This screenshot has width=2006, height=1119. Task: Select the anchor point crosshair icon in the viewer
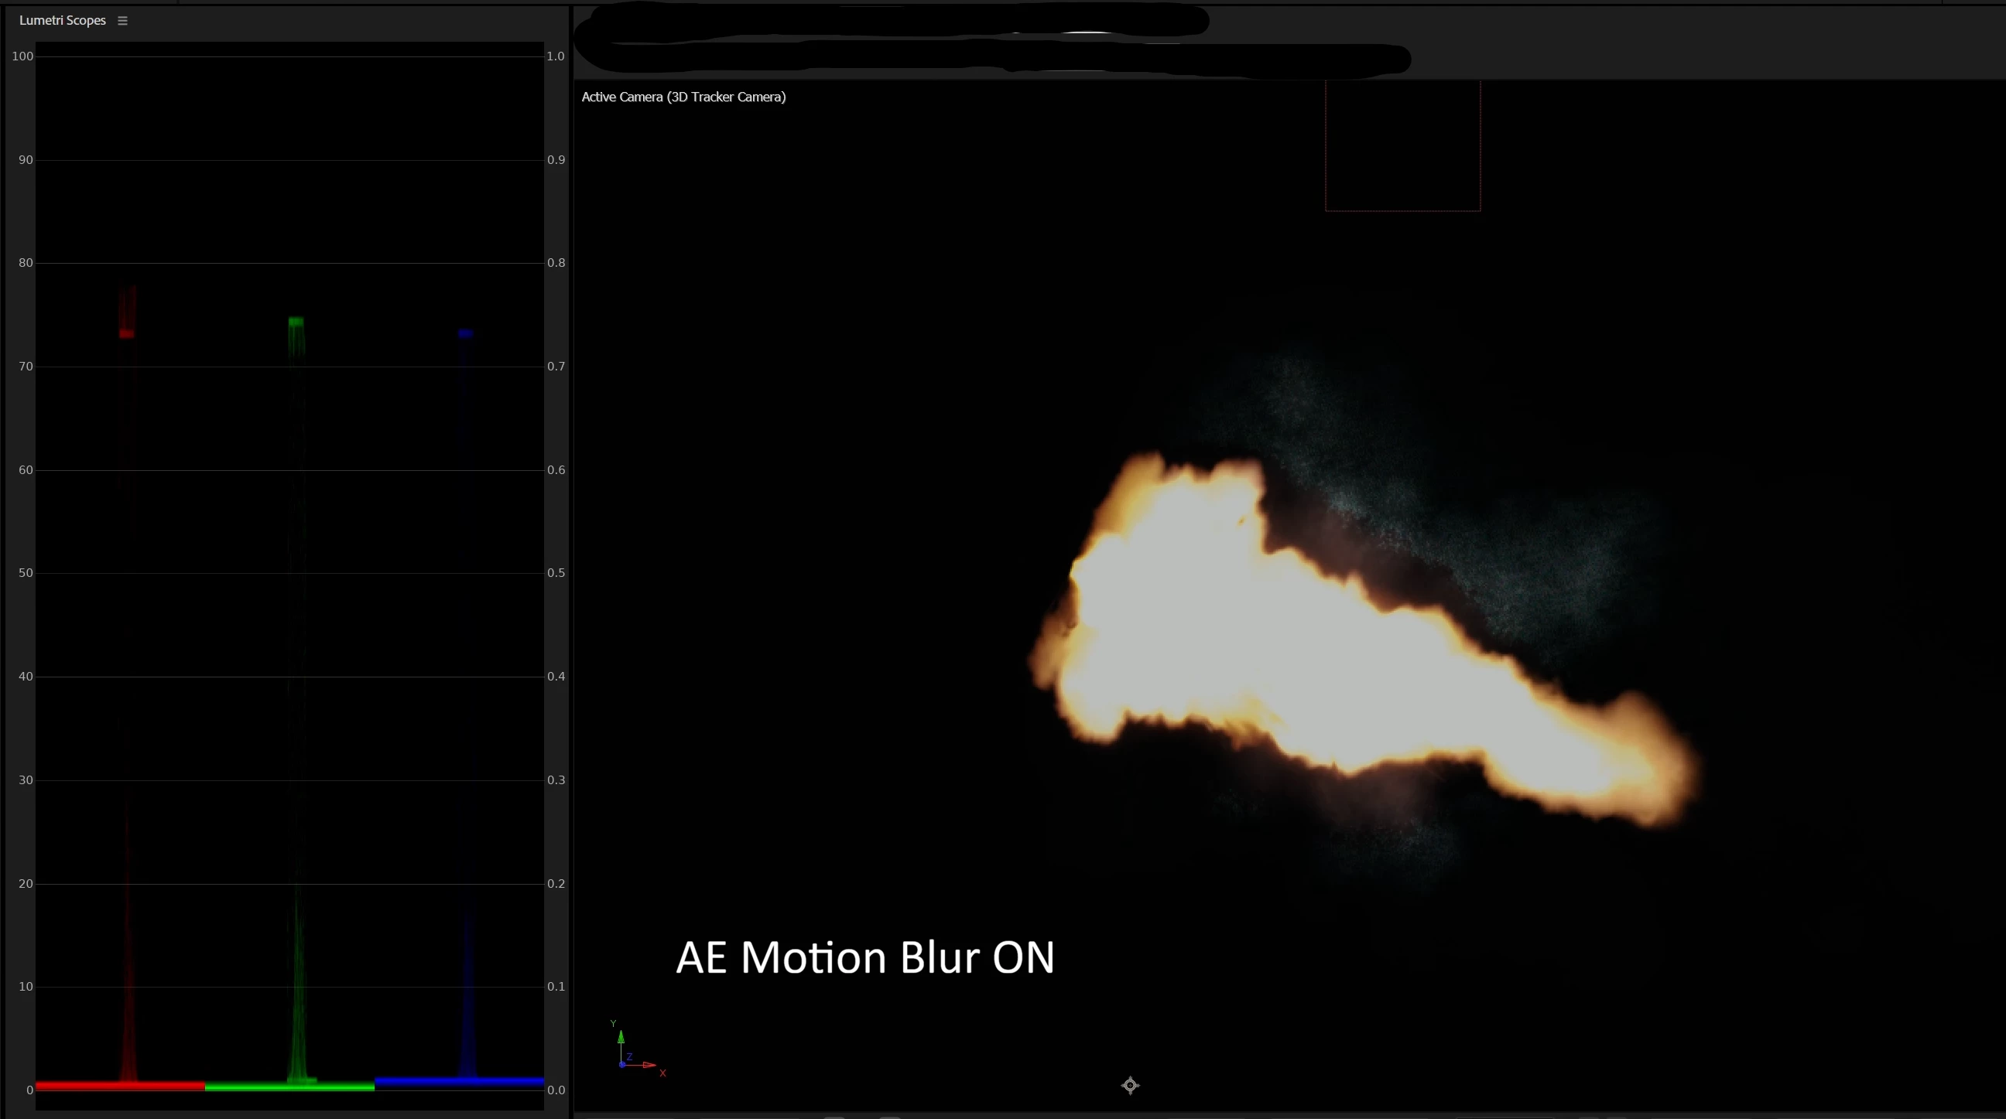pyautogui.click(x=1130, y=1085)
